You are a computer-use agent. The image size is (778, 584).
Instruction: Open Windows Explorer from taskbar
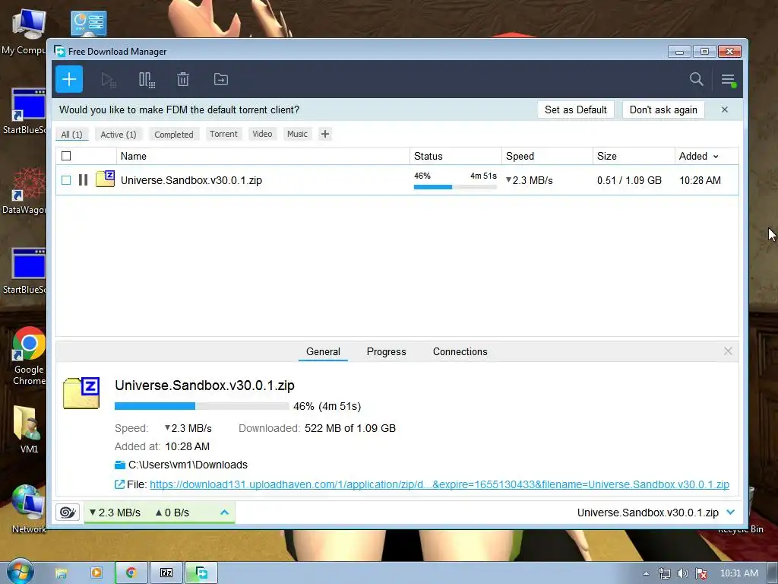[61, 573]
